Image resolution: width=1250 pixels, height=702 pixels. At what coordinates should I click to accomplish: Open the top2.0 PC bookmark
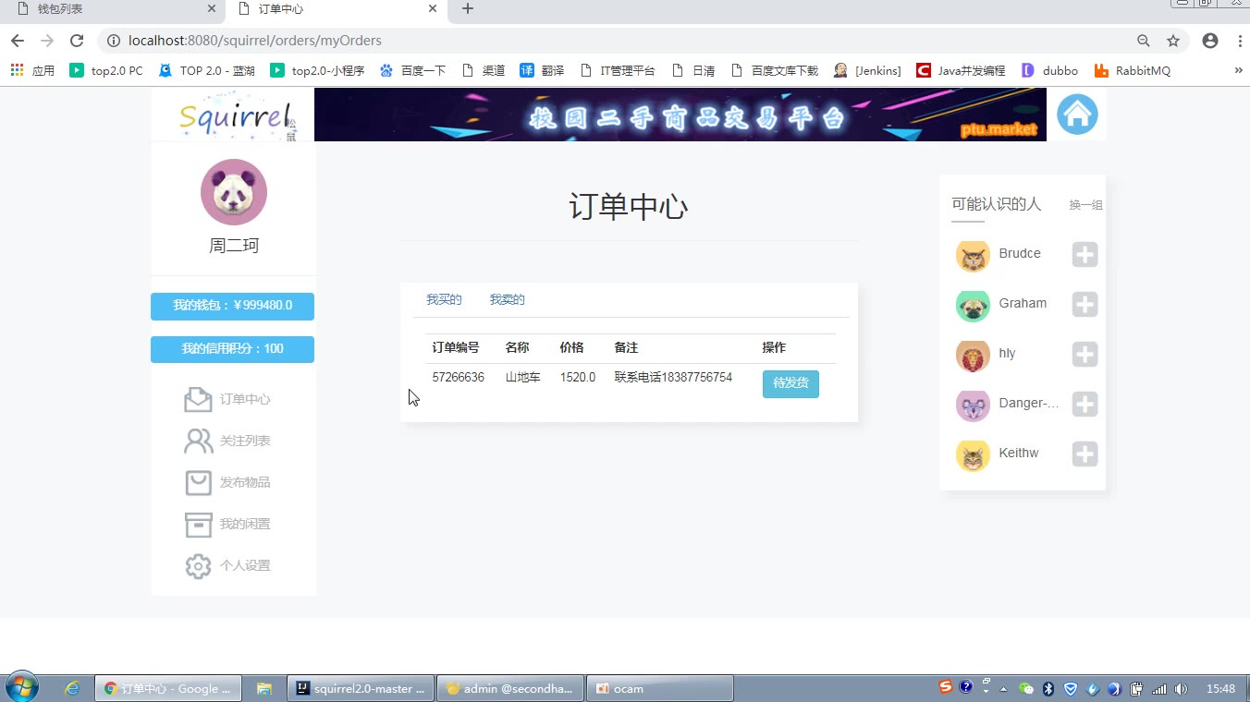(106, 70)
